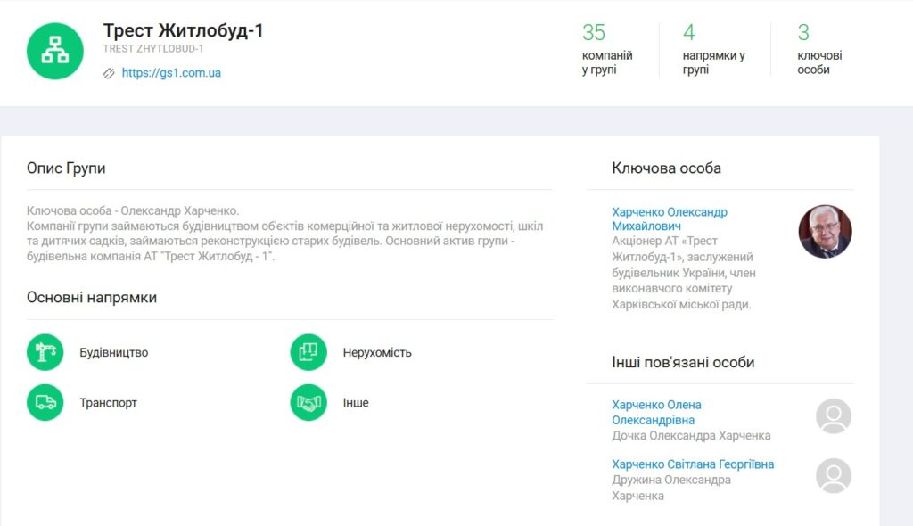Click the Нерухомість direction label

pyautogui.click(x=377, y=352)
